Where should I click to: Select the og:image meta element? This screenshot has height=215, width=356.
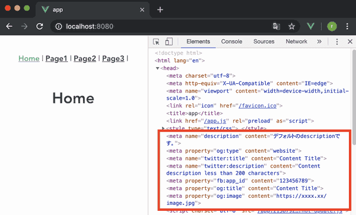246,200
